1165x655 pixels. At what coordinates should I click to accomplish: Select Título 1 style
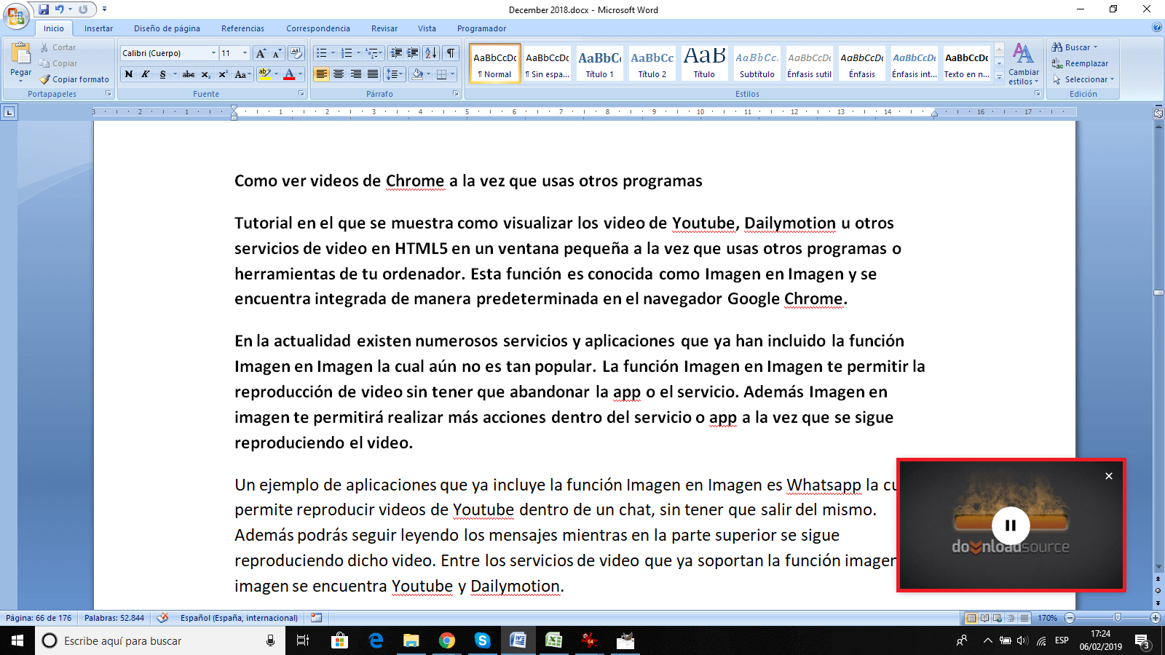click(x=600, y=63)
